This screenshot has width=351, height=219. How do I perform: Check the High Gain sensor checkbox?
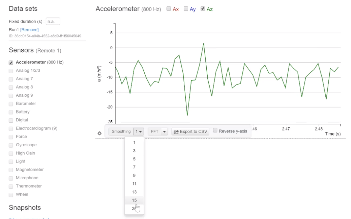(x=11, y=154)
